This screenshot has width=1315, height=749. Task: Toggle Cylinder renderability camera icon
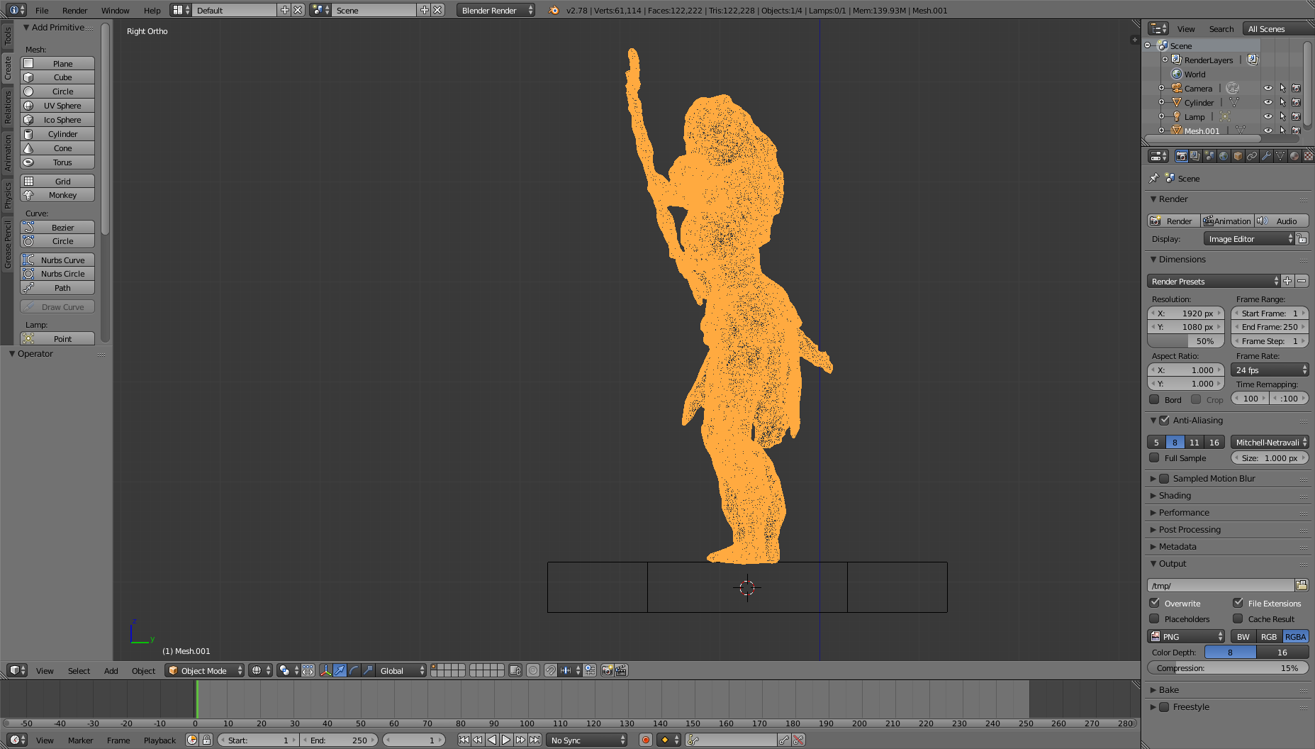coord(1297,102)
